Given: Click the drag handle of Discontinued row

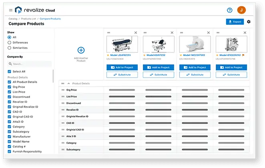Looking at the screenshot, I should (x=63, y=103).
